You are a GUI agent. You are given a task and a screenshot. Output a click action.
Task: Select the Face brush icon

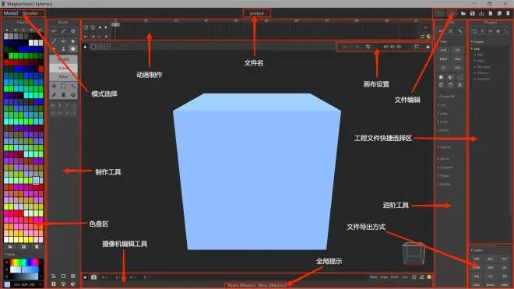tap(64, 49)
